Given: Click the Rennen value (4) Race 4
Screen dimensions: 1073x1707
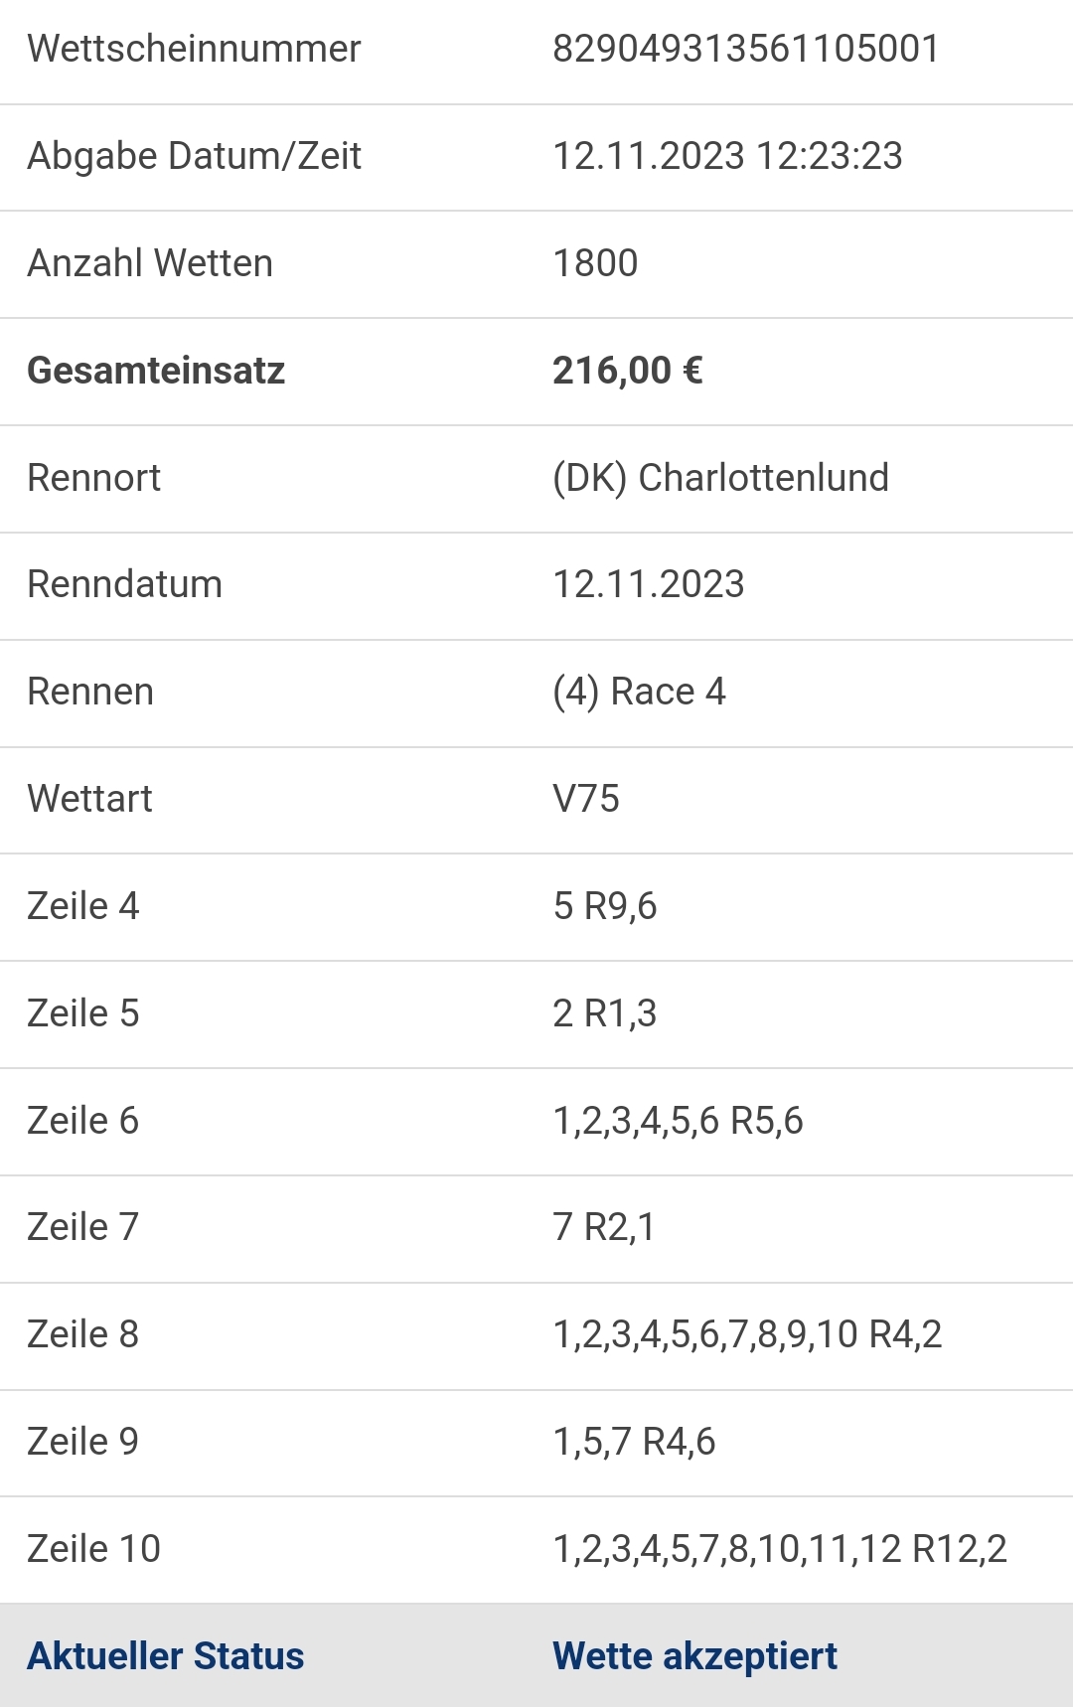Looking at the screenshot, I should (x=639, y=692).
